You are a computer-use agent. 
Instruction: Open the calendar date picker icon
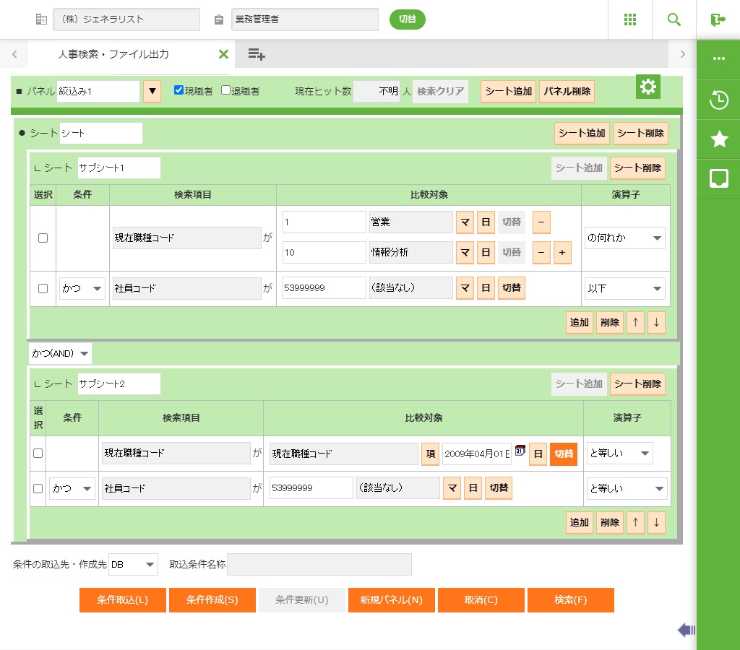tap(520, 452)
